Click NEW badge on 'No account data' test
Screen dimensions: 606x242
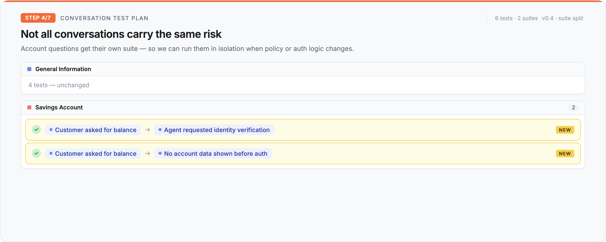(565, 154)
